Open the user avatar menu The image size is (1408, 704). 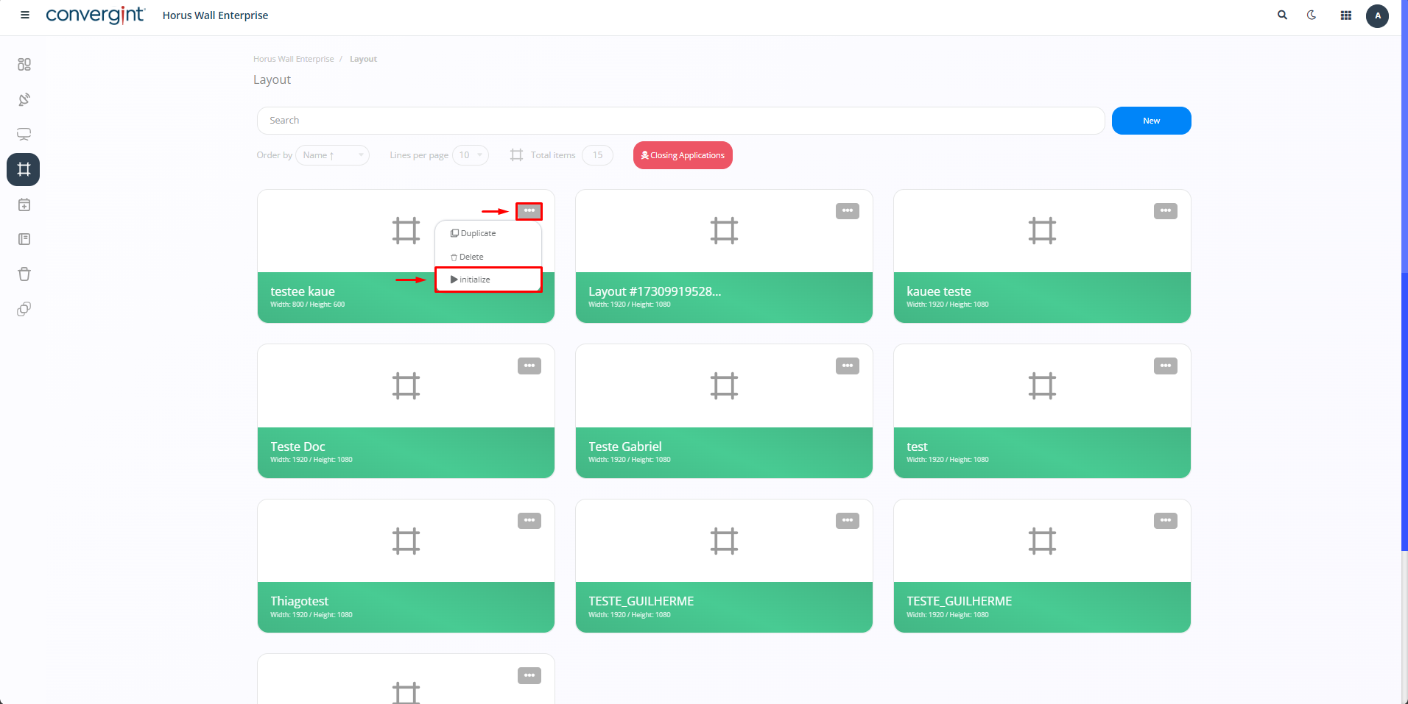tap(1377, 15)
